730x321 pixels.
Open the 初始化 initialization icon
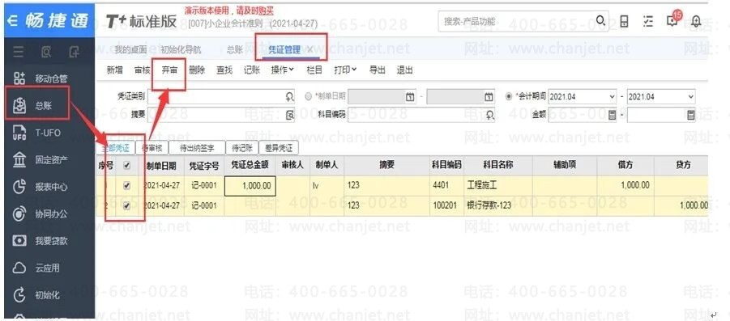[x=19, y=295]
